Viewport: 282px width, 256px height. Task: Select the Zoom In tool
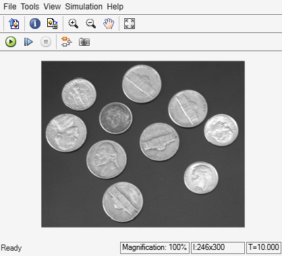74,24
